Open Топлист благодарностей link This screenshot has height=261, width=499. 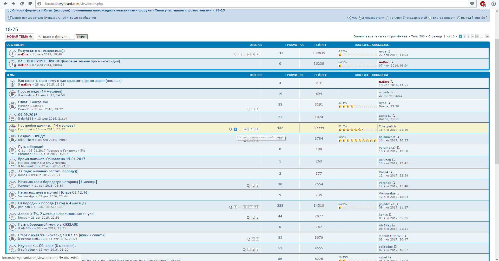pos(408,18)
